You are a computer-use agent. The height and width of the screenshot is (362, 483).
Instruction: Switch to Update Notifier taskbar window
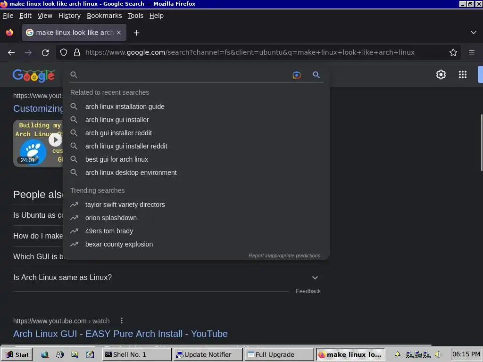tap(208, 354)
